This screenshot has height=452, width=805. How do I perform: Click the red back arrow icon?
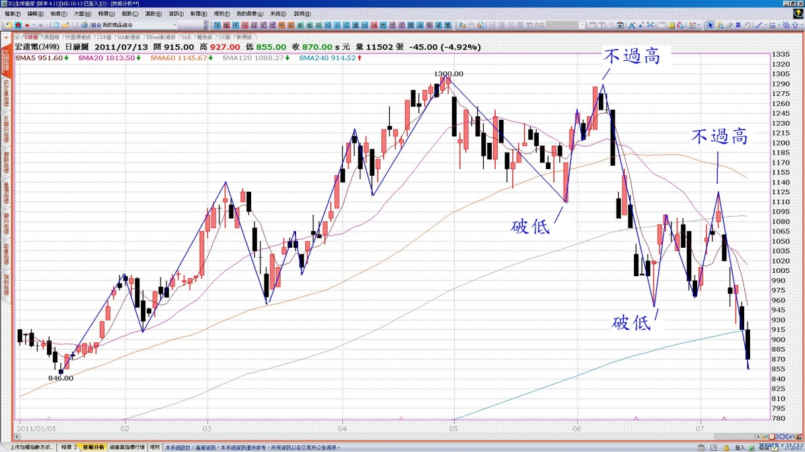(26, 25)
